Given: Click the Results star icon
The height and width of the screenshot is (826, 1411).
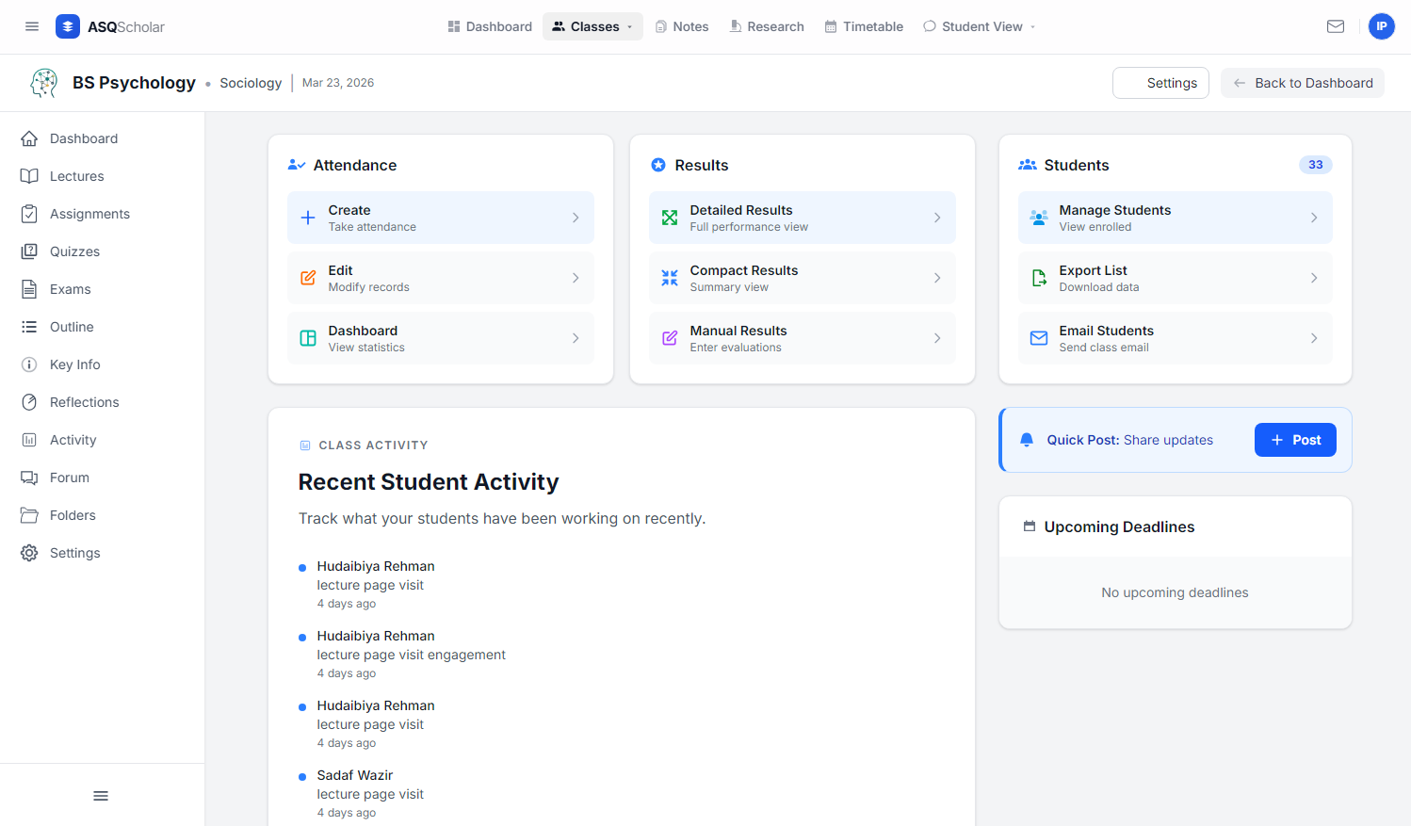Looking at the screenshot, I should (657, 164).
